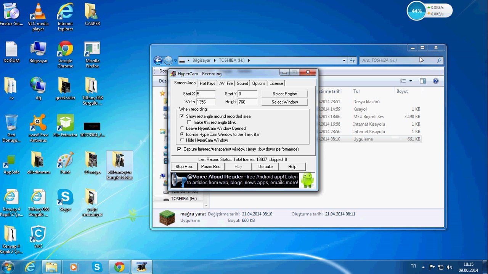Refresh the Explorer address bar location
The image size is (488, 274).
[x=352, y=60]
